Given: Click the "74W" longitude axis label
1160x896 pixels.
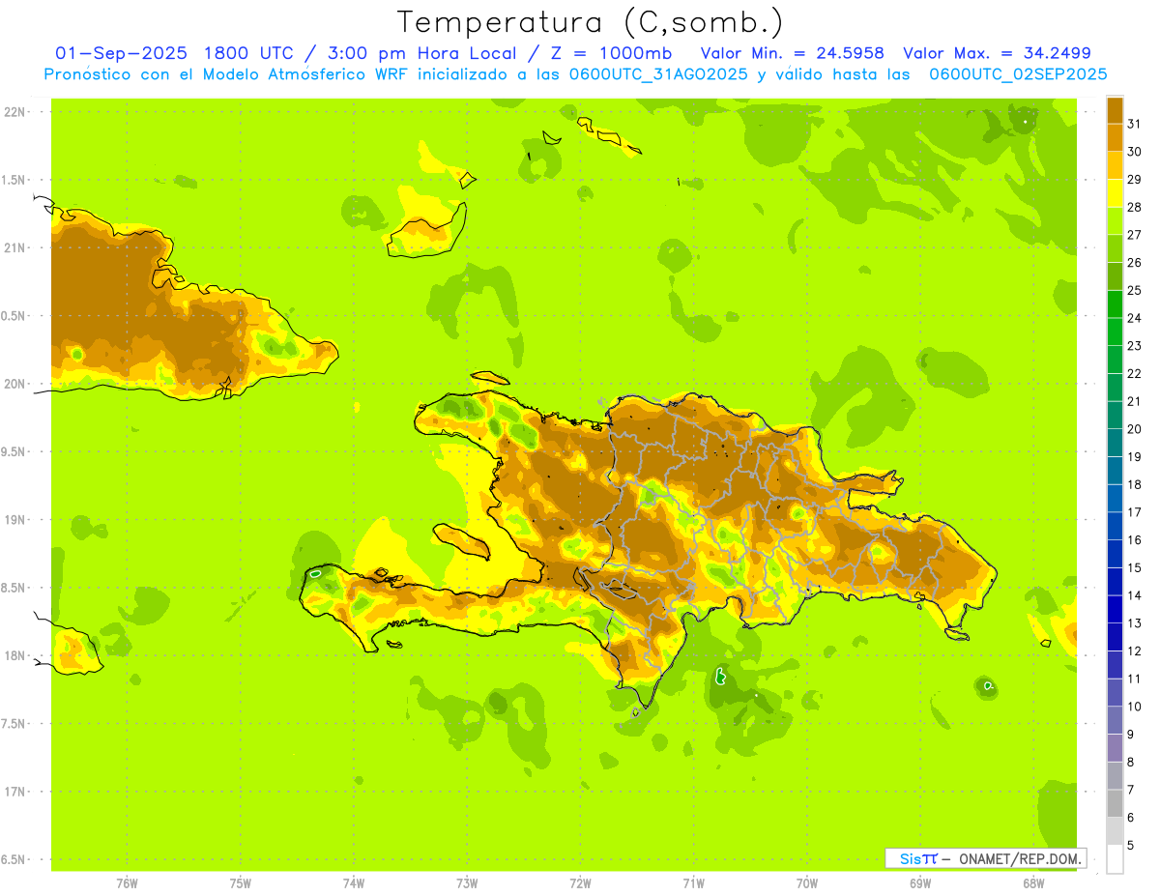Looking at the screenshot, I should point(354,883).
